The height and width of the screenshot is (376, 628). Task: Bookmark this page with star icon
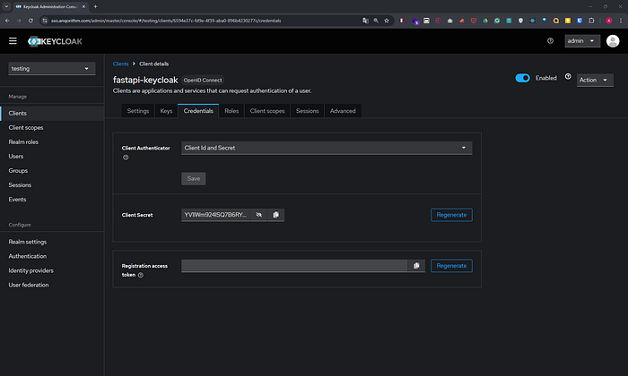(x=387, y=21)
